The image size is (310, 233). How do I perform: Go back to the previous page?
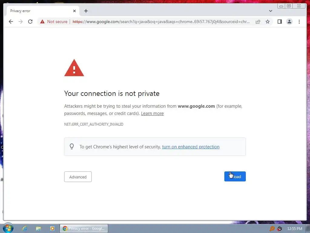pos(11,22)
